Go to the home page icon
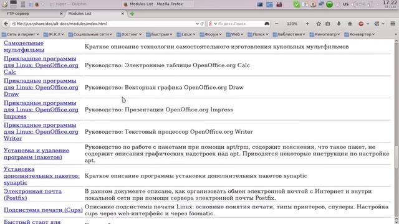Screen dimensions: 399x224 pyautogui.click(x=350, y=24)
